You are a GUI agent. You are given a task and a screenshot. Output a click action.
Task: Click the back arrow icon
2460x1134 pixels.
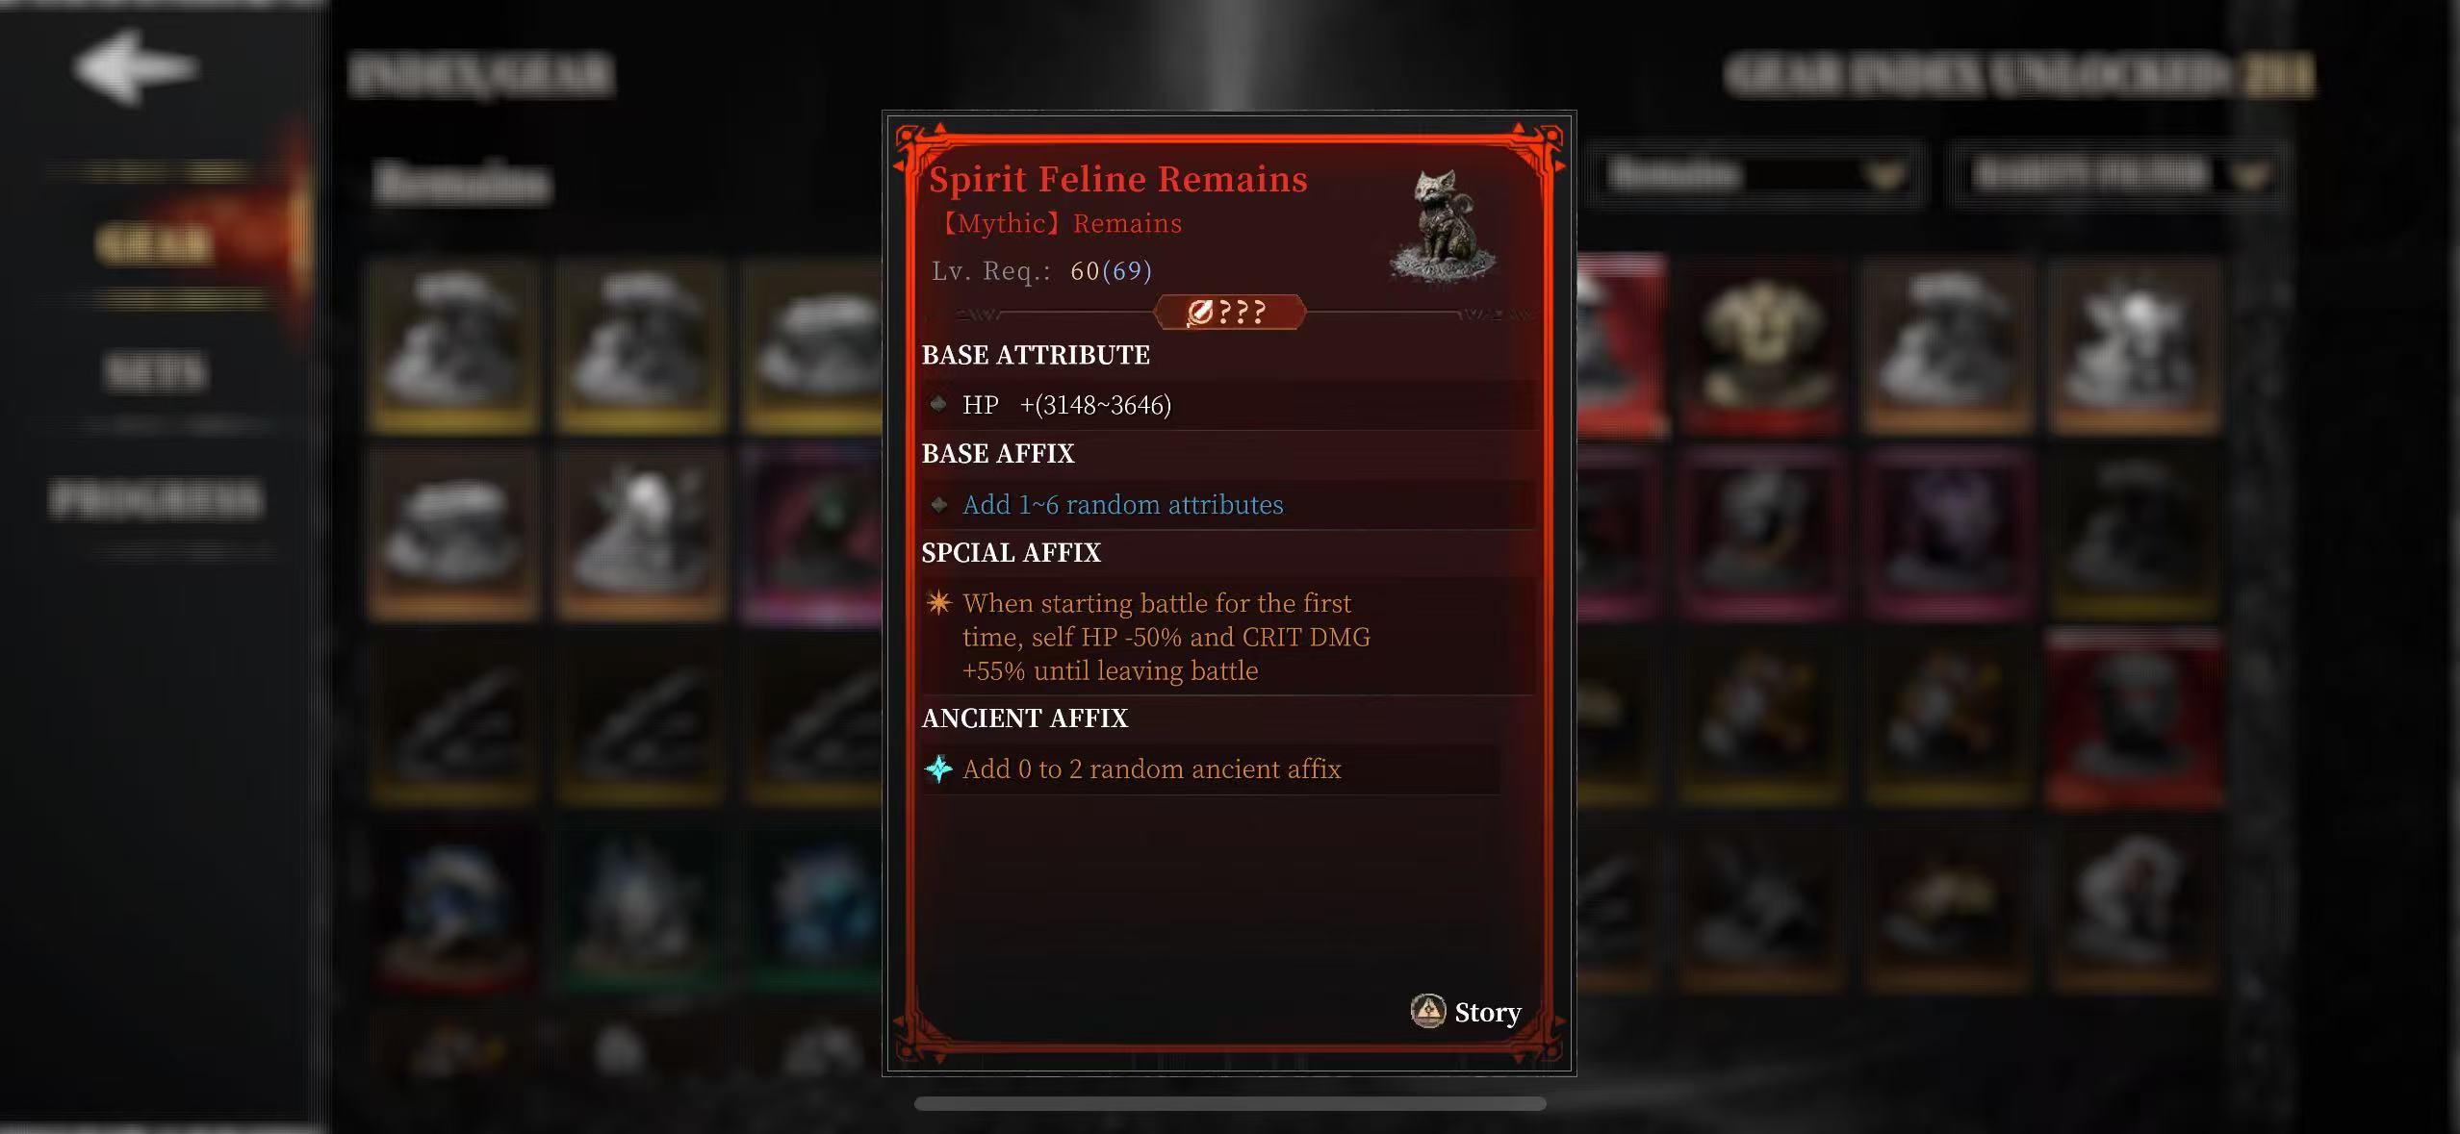(x=135, y=66)
